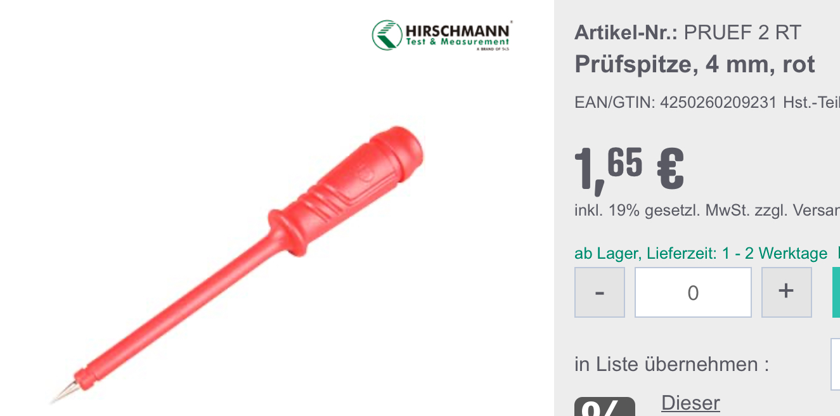Click the green 'ab Lager, Lieferzeit' availability text
840x416 pixels.
tap(701, 254)
